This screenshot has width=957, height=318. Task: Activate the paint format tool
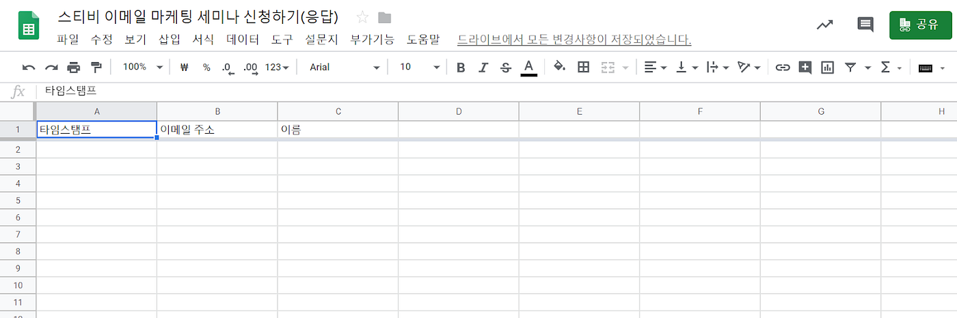(96, 67)
